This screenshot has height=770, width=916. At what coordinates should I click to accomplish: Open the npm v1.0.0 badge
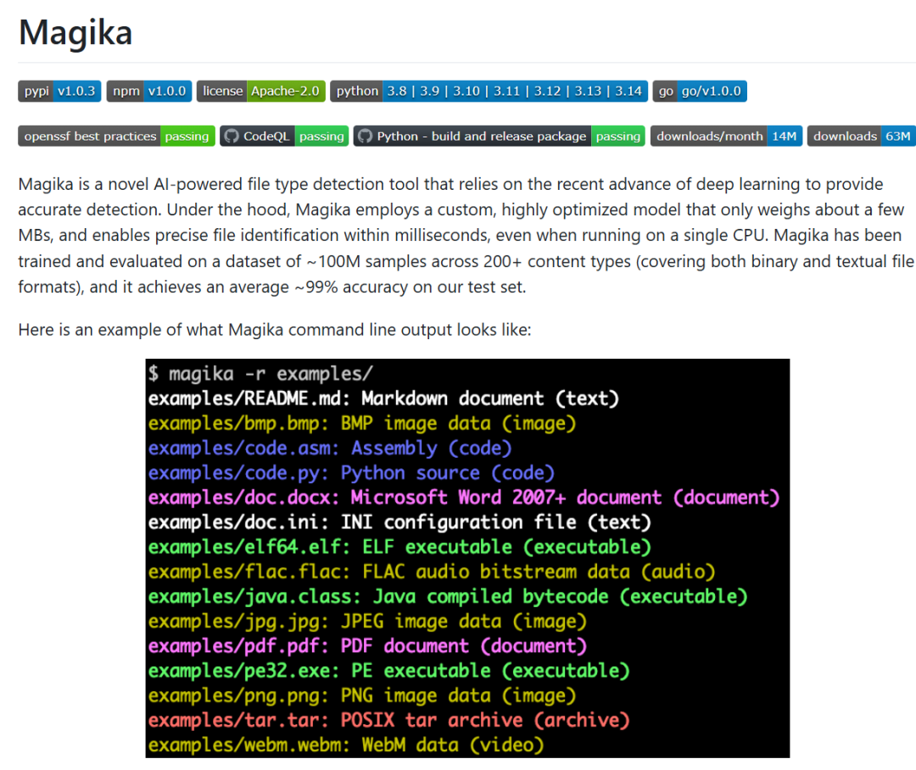coord(149,91)
